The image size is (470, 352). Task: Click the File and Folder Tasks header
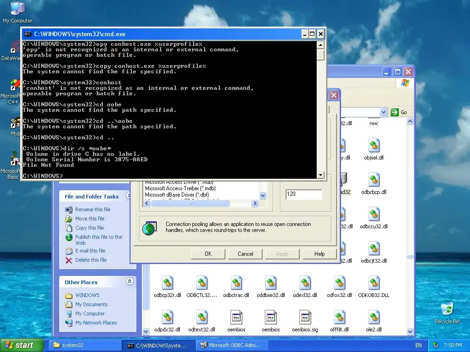91,197
